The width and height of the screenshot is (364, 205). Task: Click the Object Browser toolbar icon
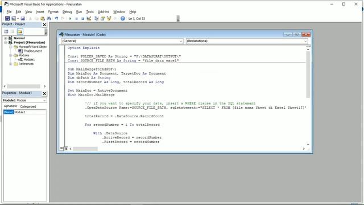[109, 18]
